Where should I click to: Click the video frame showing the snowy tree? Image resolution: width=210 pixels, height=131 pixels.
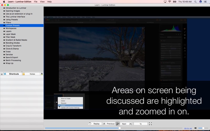(x=102, y=59)
